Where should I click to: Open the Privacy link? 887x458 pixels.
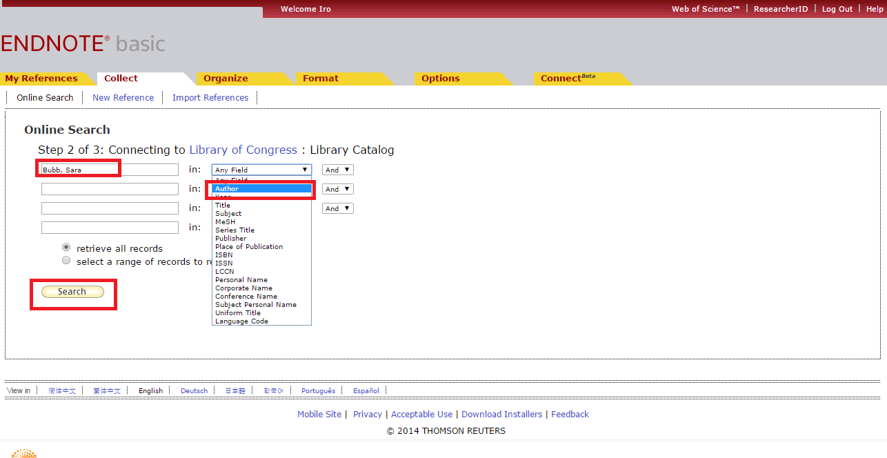coord(368,414)
